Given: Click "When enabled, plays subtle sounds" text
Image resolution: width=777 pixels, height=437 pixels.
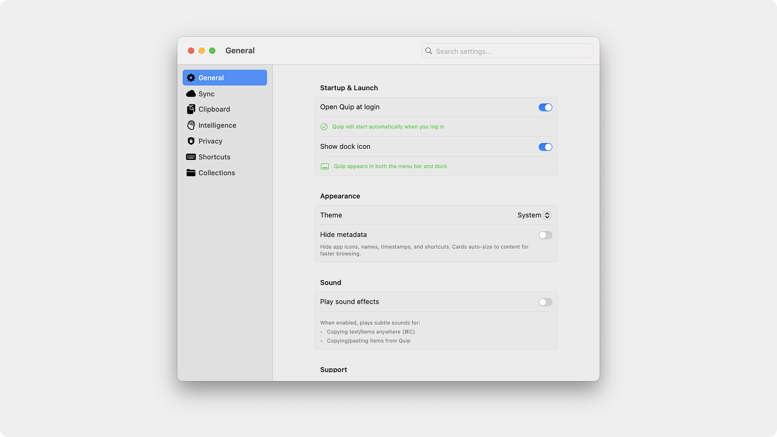Looking at the screenshot, I should tap(370, 323).
